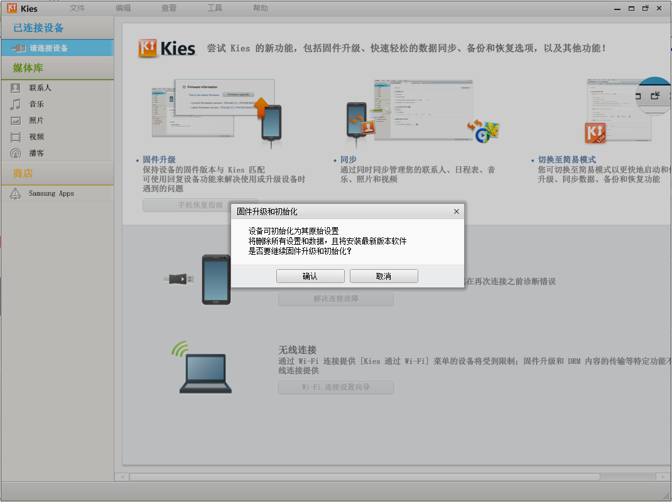Click the film strip icon beside 视频

point(16,137)
